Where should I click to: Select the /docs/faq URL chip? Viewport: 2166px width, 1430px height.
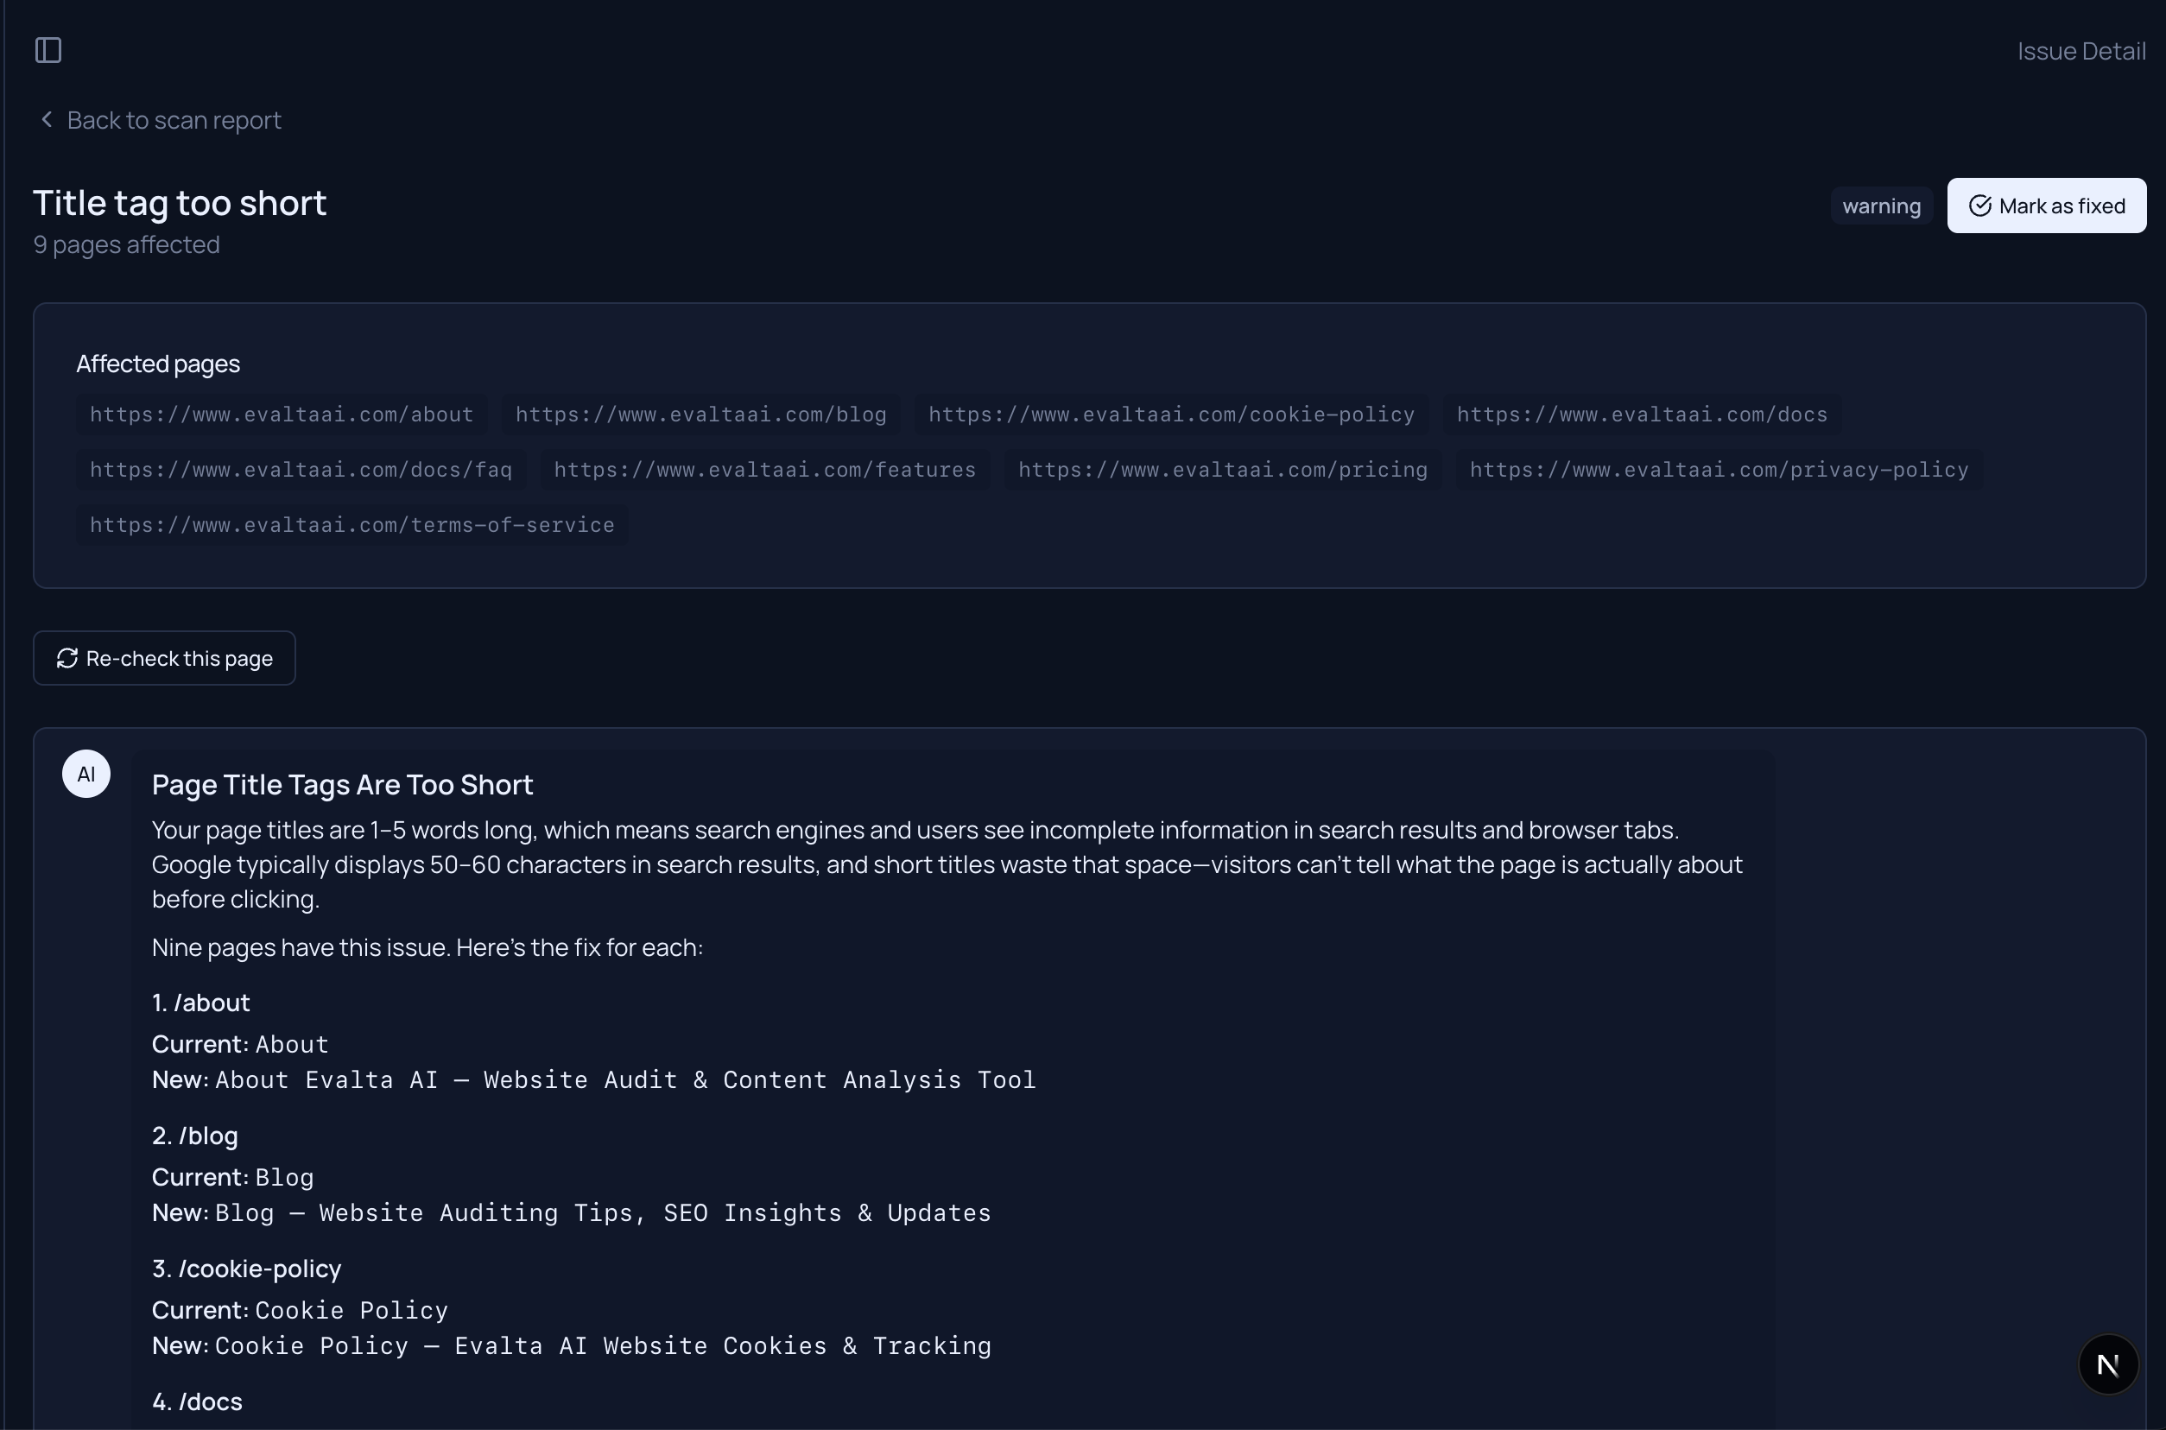click(299, 470)
